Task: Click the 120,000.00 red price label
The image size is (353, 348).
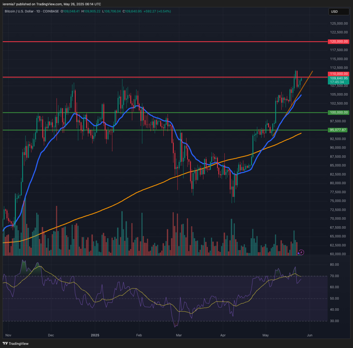Action: click(339, 41)
